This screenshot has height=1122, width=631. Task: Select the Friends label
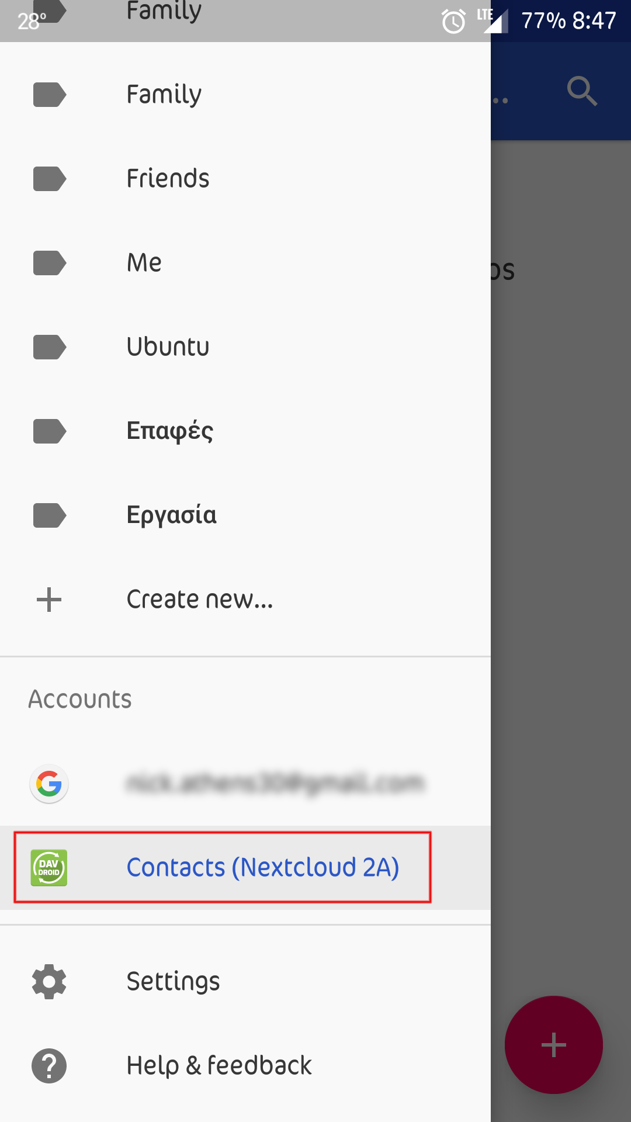168,179
